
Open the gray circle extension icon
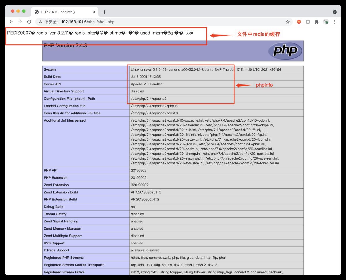pyautogui.click(x=308, y=22)
